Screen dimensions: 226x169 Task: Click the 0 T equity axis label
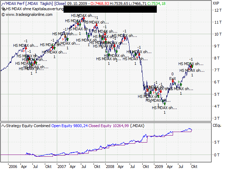(217, 155)
